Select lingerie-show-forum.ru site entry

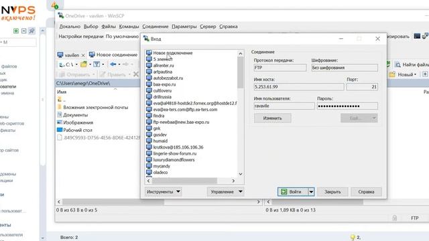(175, 153)
